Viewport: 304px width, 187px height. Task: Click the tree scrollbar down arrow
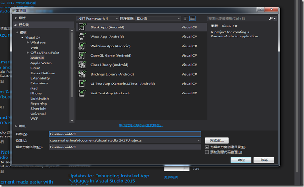72,121
